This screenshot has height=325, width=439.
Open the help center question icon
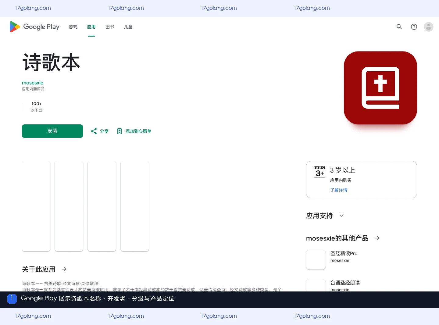(x=414, y=27)
